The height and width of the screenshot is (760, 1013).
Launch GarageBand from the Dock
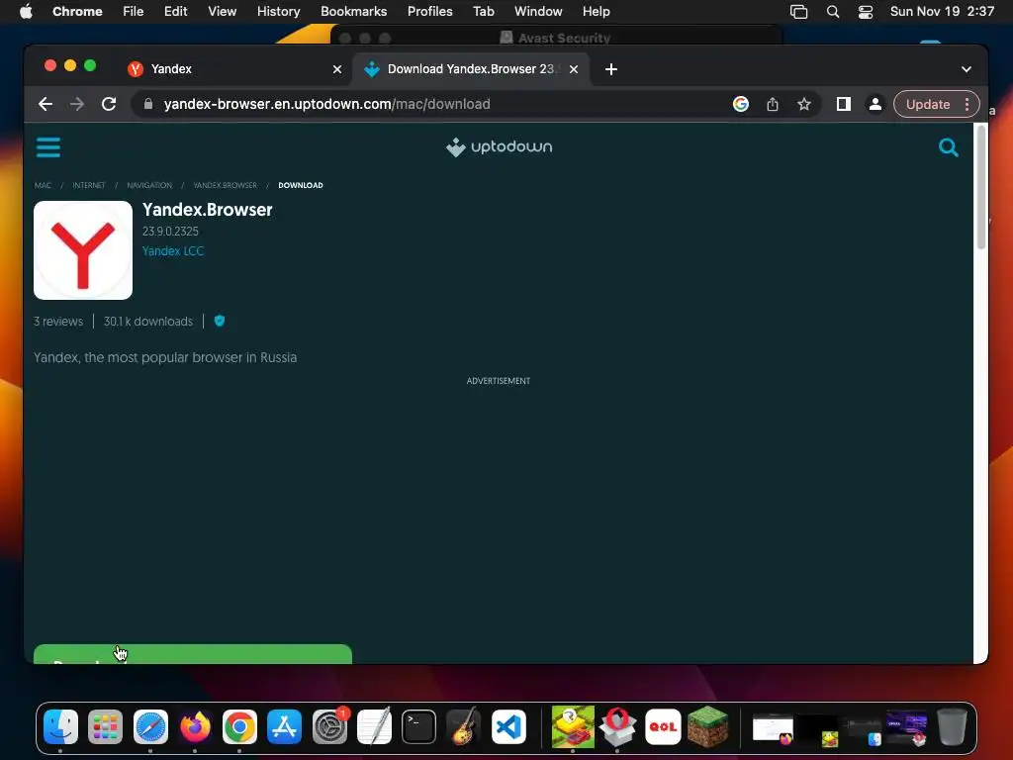[x=464, y=726]
